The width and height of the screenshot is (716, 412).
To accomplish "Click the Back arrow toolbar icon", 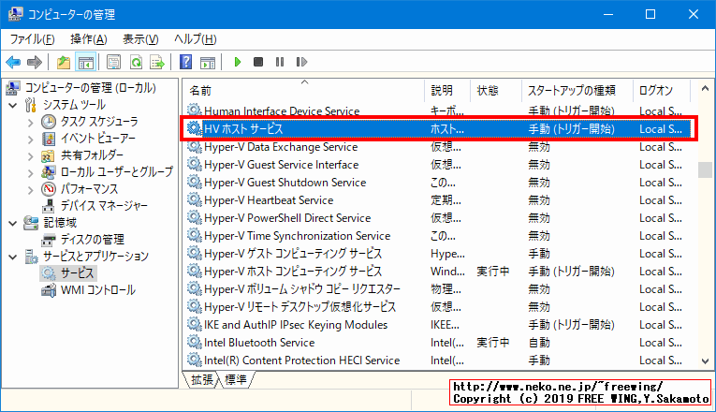I will click(13, 62).
